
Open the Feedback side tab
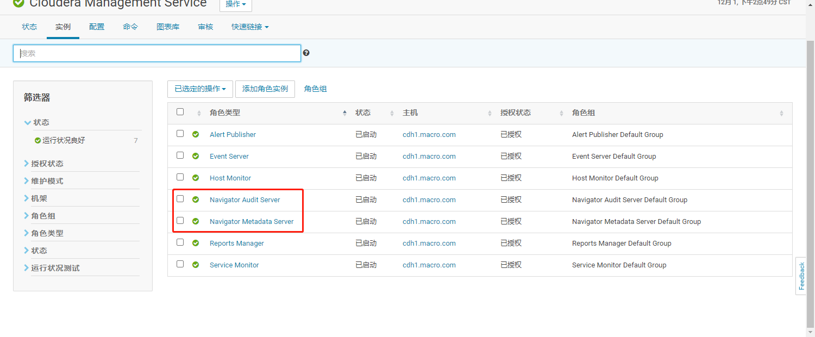(x=801, y=276)
